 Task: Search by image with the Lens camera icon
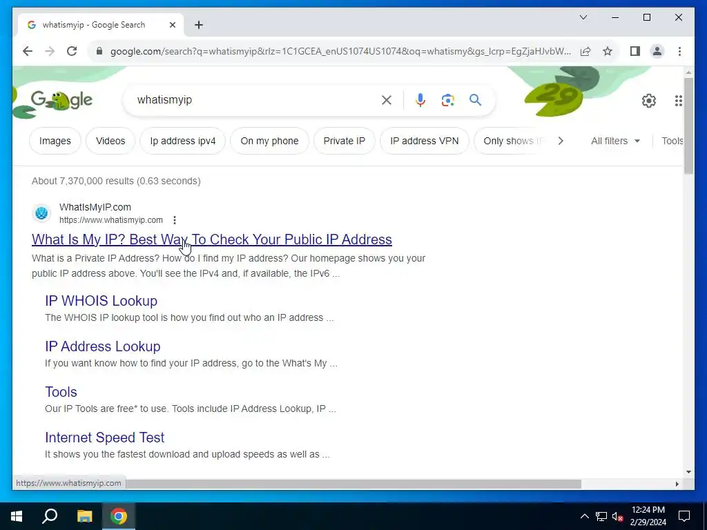447,100
